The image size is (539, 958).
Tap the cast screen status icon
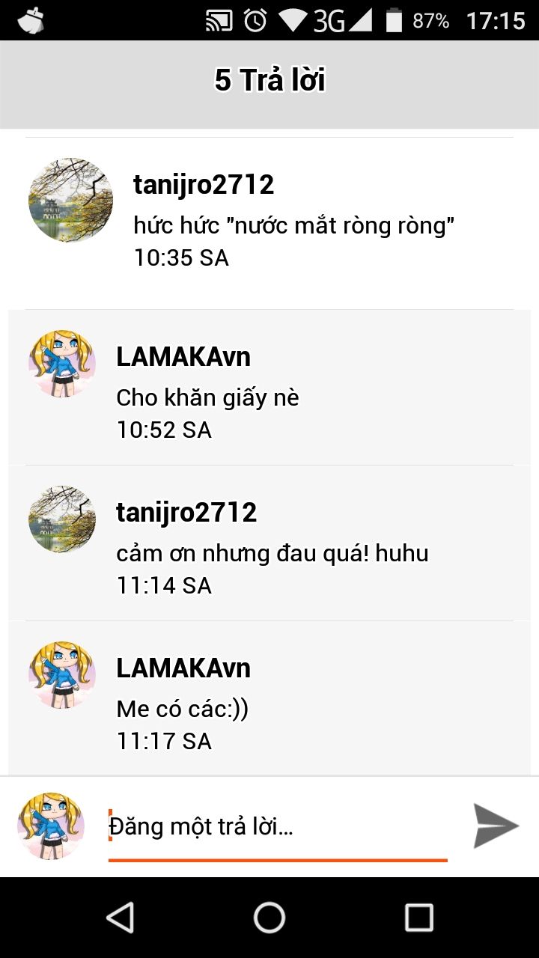tap(219, 21)
